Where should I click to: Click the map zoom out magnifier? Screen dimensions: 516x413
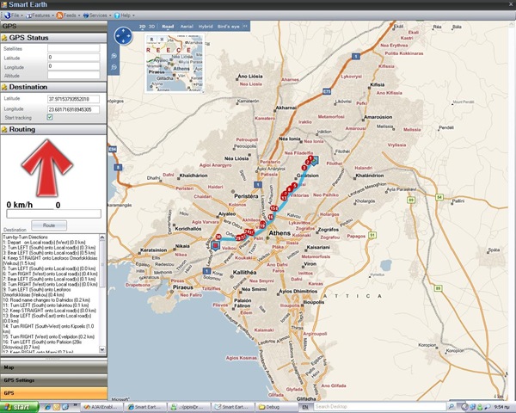(114, 67)
